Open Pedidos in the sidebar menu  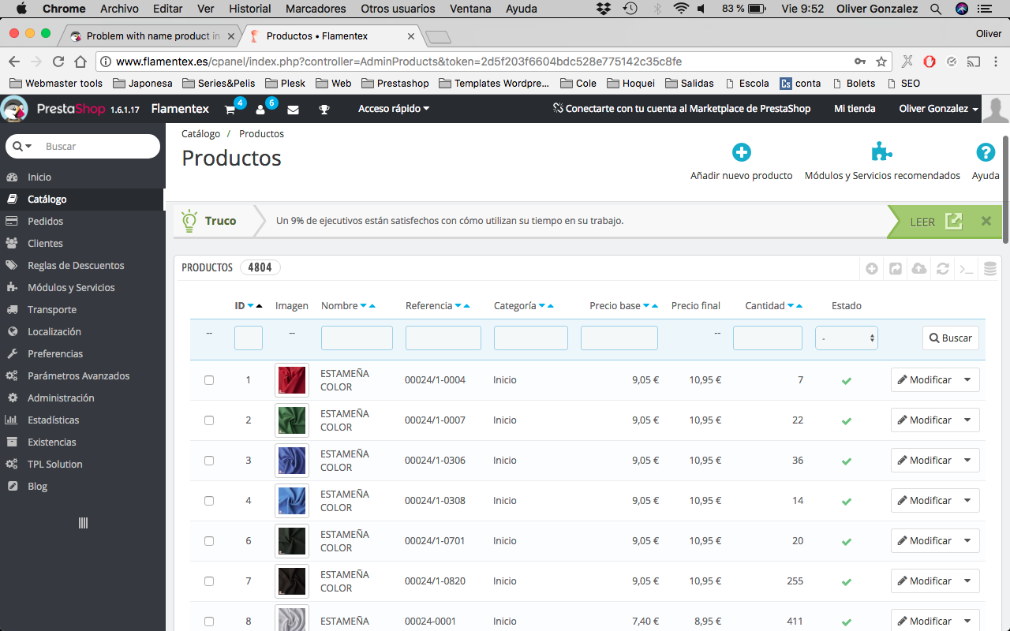(45, 222)
